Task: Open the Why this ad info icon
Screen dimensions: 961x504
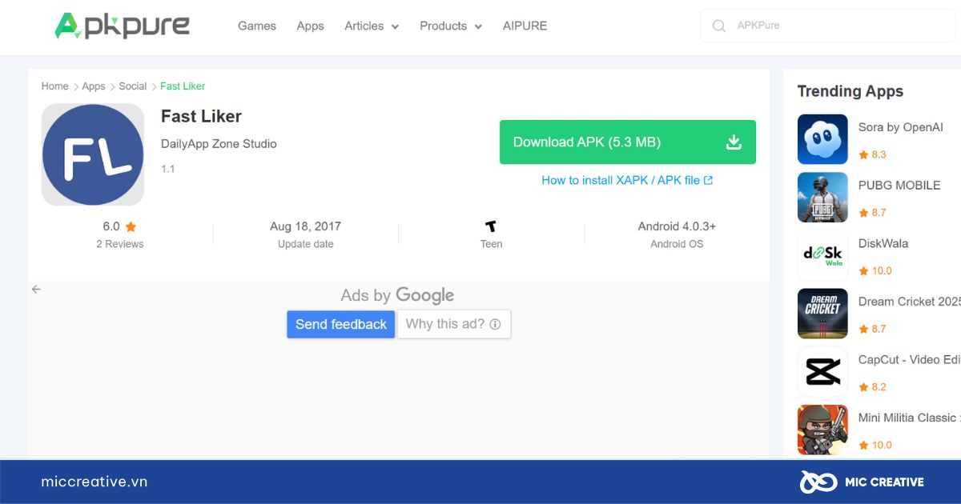Action: (x=496, y=324)
